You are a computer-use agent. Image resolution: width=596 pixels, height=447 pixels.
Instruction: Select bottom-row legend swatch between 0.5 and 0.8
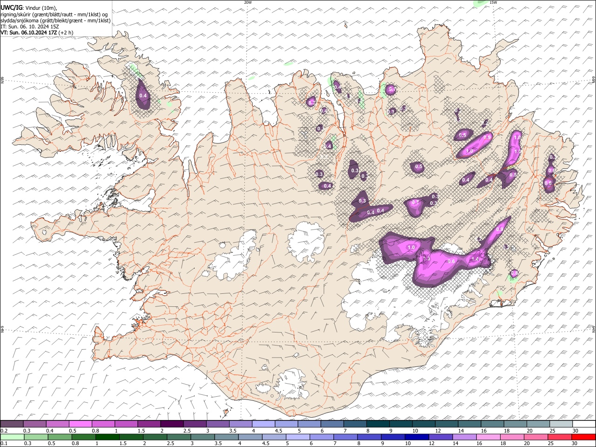tap(60, 437)
